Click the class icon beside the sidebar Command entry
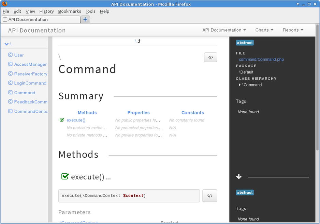This screenshot has width=320, height=224. [x=11, y=93]
